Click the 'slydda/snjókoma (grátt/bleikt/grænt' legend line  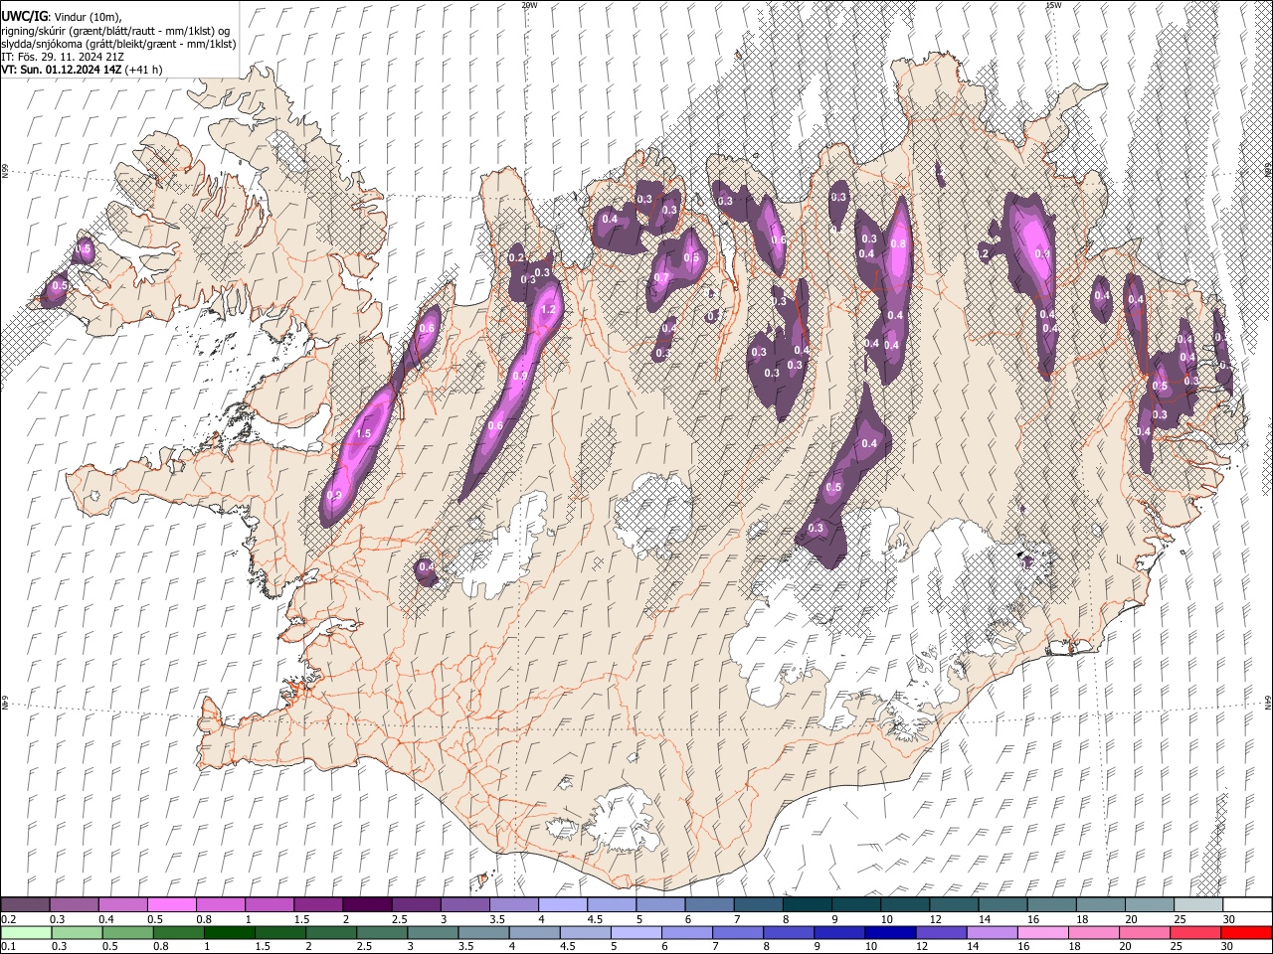pyautogui.click(x=118, y=44)
